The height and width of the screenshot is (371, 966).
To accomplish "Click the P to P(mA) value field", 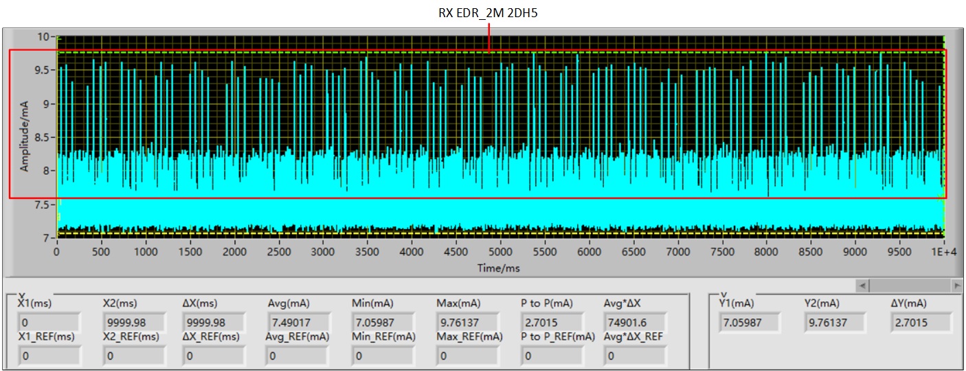I will click(x=553, y=322).
